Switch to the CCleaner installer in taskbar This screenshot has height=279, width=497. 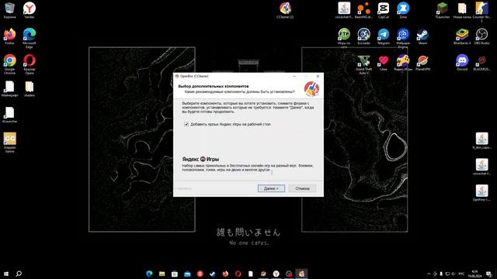tap(301, 274)
